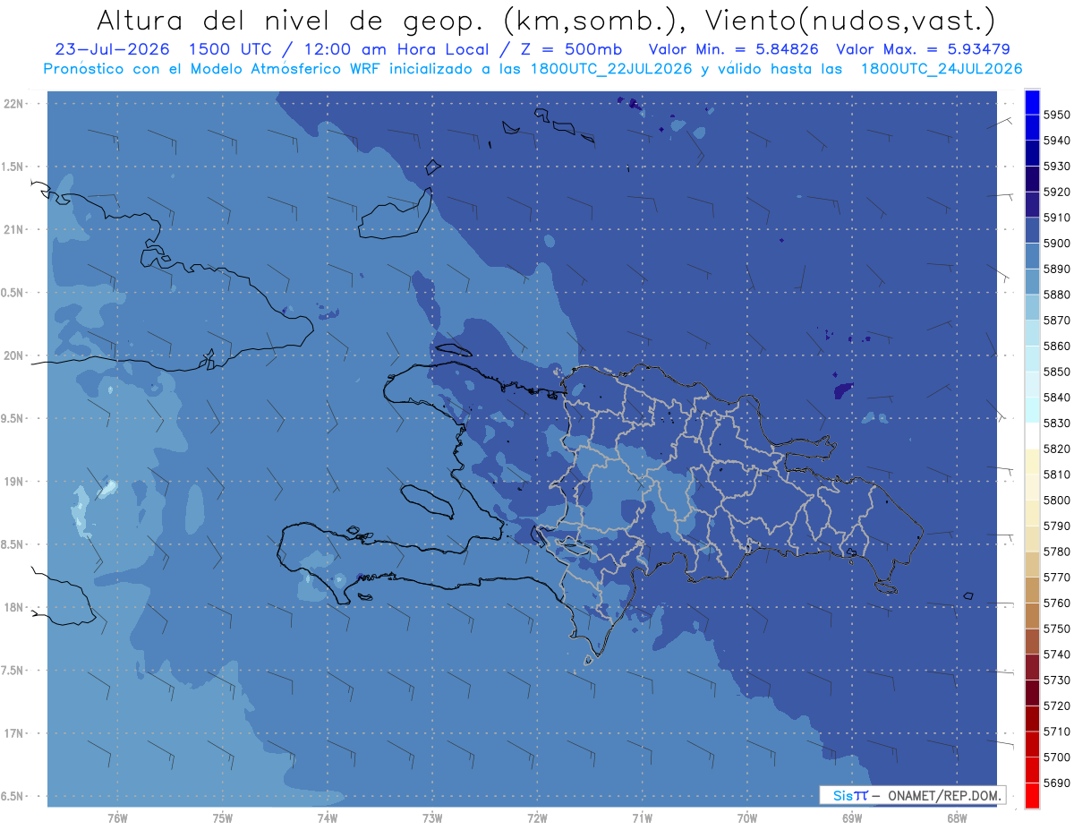This screenshot has width=1074, height=830.
Task: Click the bright blue swatch above 5950
Action: 1032,102
